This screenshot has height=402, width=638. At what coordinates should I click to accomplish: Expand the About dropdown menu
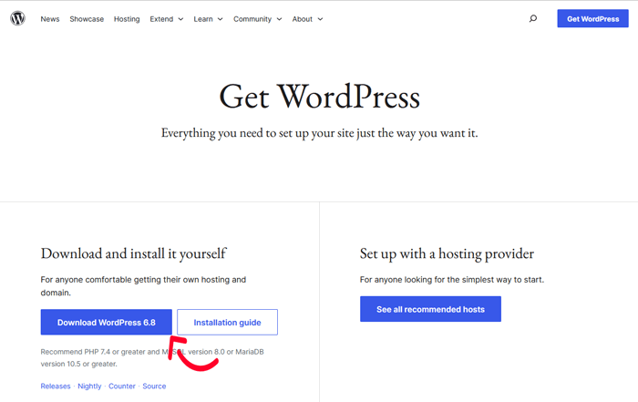[x=307, y=19]
